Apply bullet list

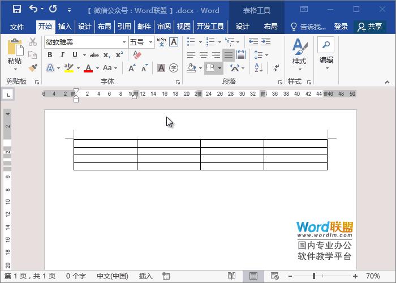191,42
